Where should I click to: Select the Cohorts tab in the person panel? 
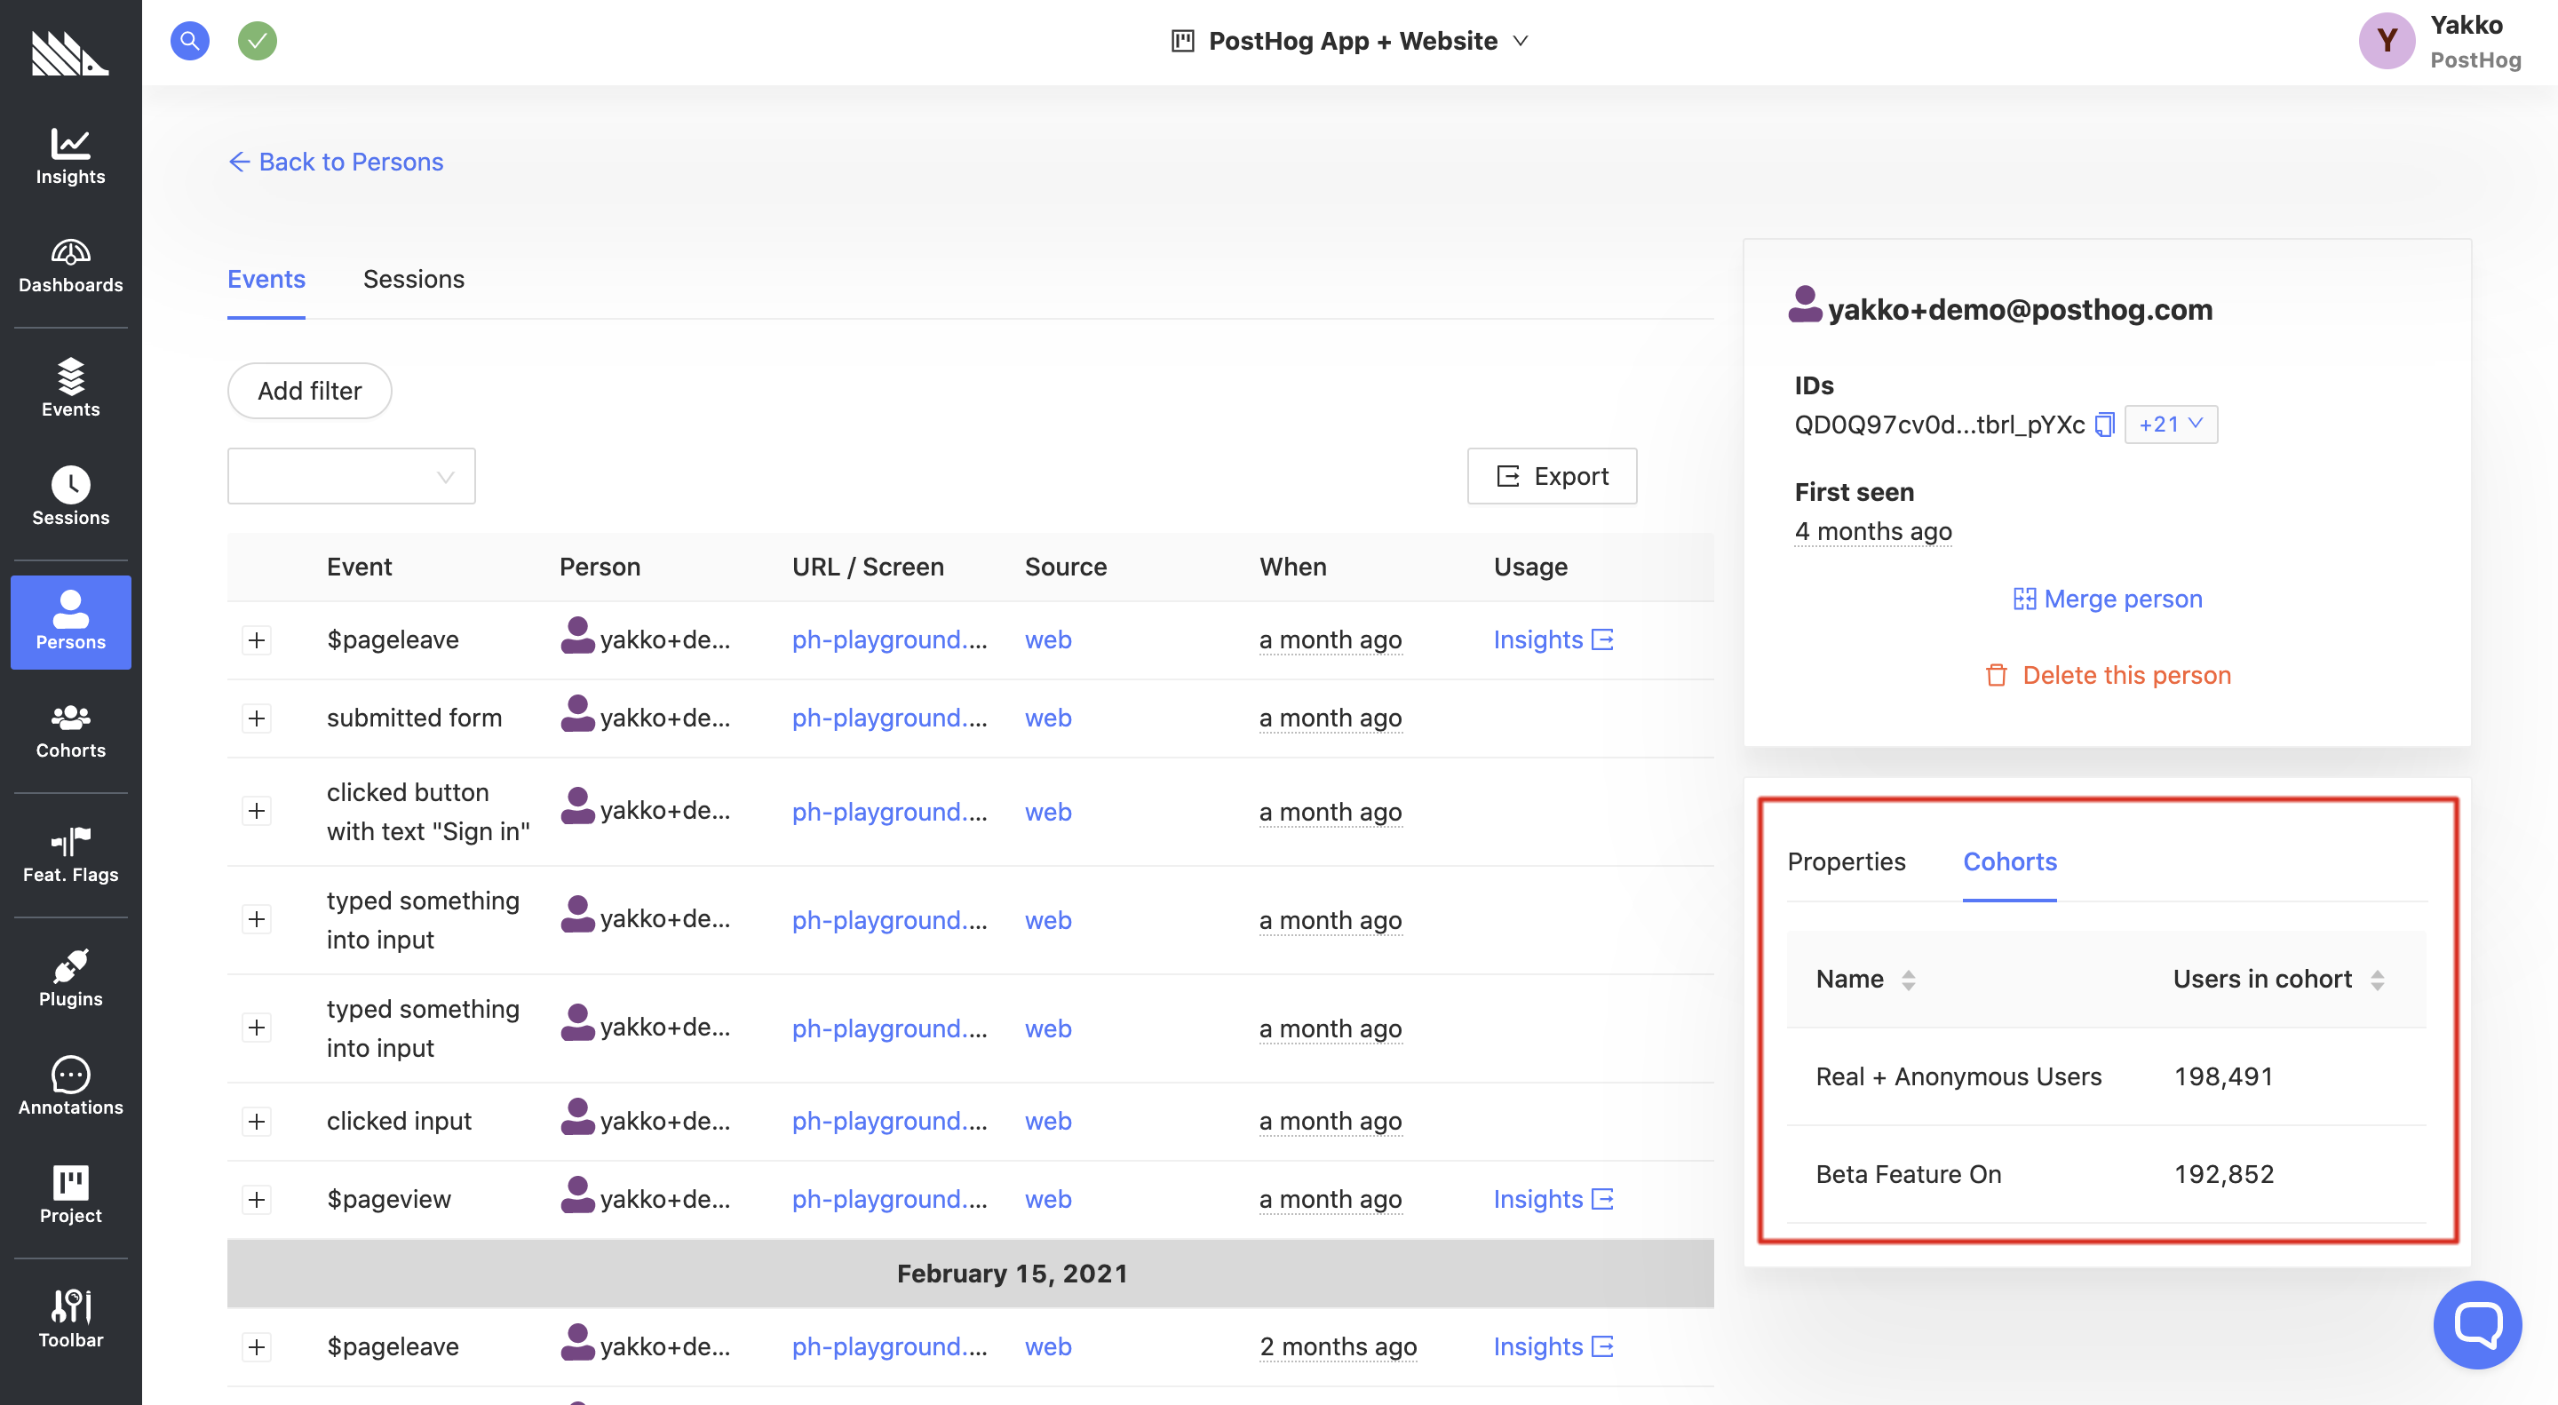(2009, 861)
